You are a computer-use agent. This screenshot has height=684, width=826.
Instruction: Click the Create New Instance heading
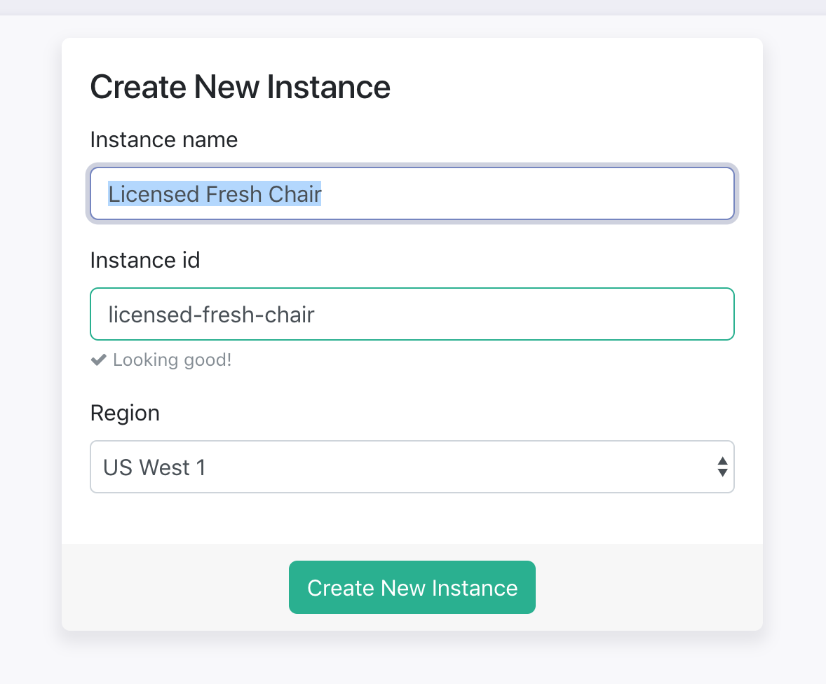pyautogui.click(x=241, y=88)
